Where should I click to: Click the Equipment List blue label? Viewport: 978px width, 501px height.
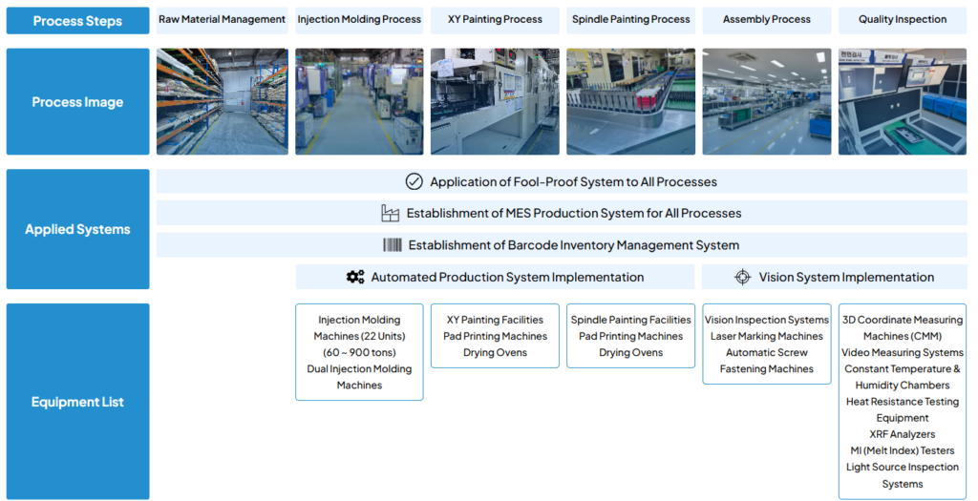tap(77, 402)
